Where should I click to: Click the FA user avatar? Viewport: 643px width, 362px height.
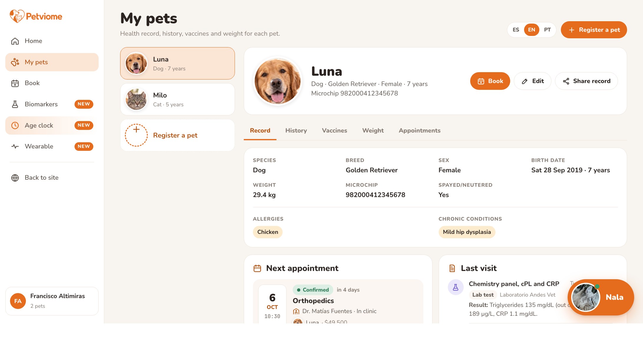coord(18,301)
